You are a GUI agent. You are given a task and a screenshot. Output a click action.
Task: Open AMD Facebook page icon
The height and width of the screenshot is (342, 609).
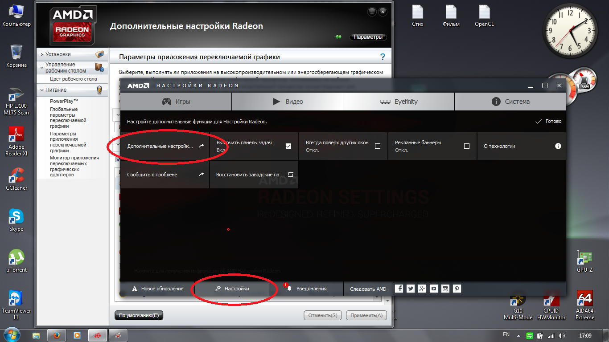pyautogui.click(x=399, y=289)
